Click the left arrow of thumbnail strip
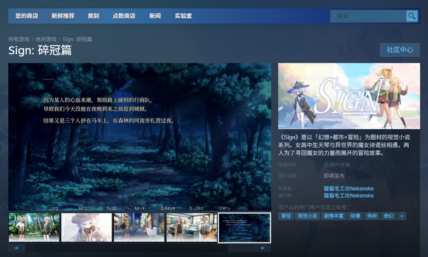Viewport: 428px width, 257px height. click(17, 248)
